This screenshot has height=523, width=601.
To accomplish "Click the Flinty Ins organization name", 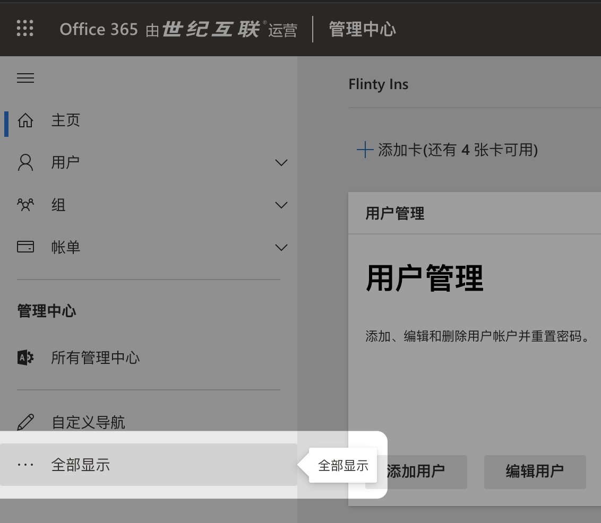I will point(378,84).
